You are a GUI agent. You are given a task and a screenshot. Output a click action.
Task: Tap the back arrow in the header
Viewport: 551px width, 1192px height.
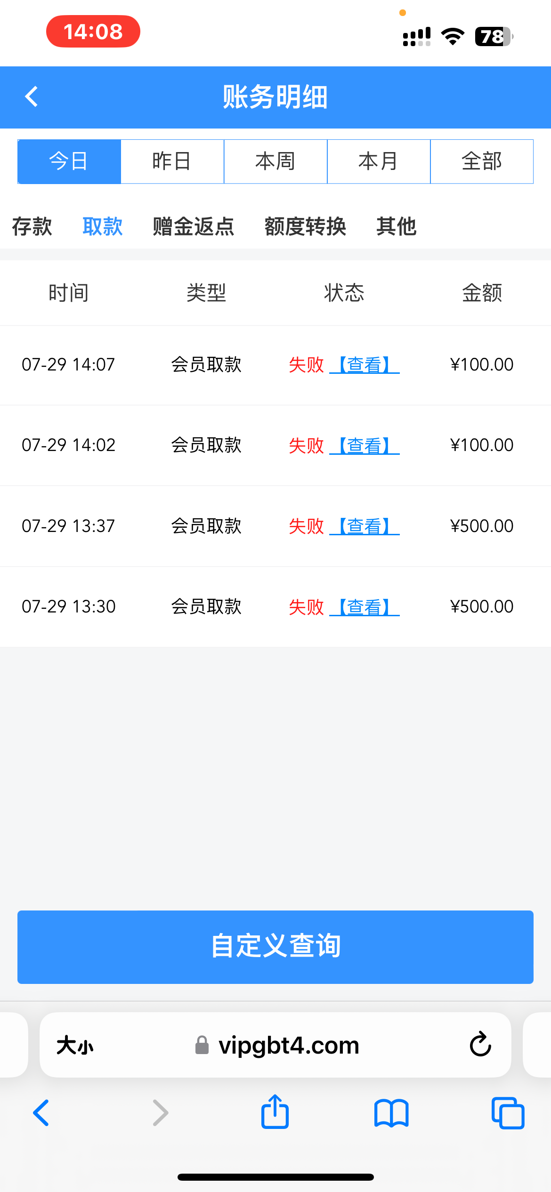(x=32, y=97)
